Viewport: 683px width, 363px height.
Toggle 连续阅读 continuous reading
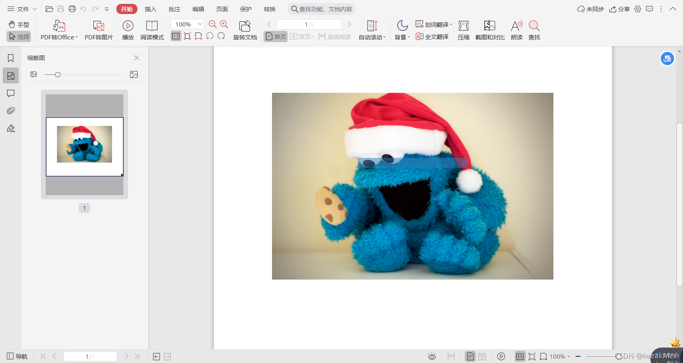(x=334, y=37)
